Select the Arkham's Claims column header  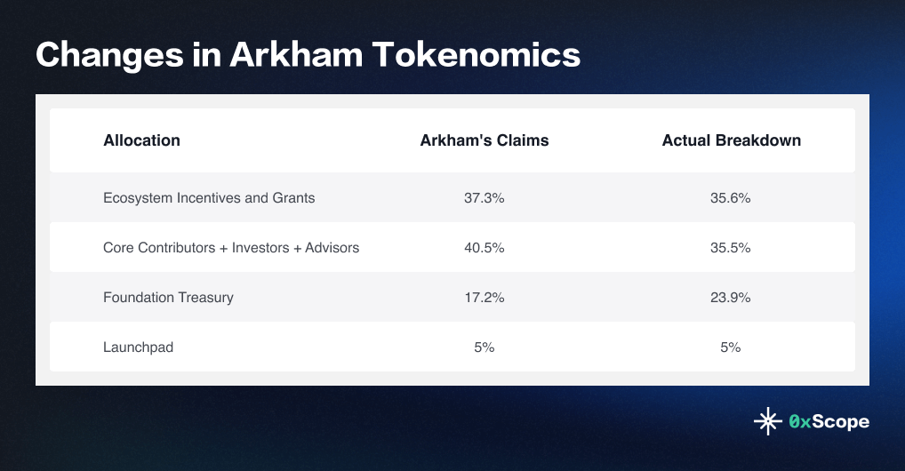(485, 140)
